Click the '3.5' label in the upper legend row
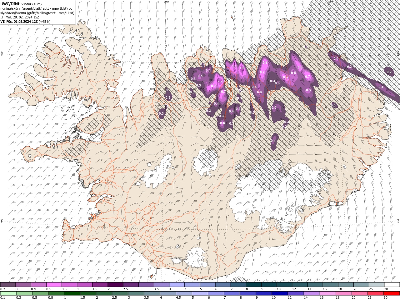This screenshot has width=400, height=300. click(156, 289)
